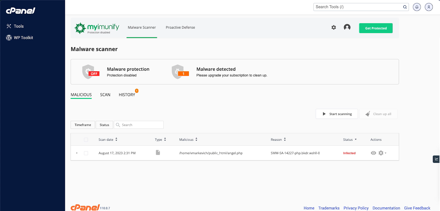Screen dimensions: 440x211
Task: Click the WordPress icon beside WP Toolkit
Action: (9, 38)
